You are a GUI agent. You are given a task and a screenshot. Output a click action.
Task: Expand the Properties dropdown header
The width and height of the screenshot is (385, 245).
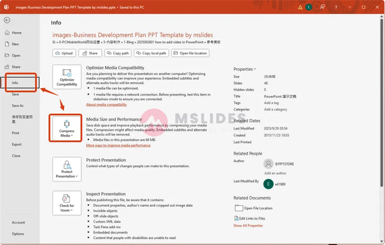click(245, 69)
